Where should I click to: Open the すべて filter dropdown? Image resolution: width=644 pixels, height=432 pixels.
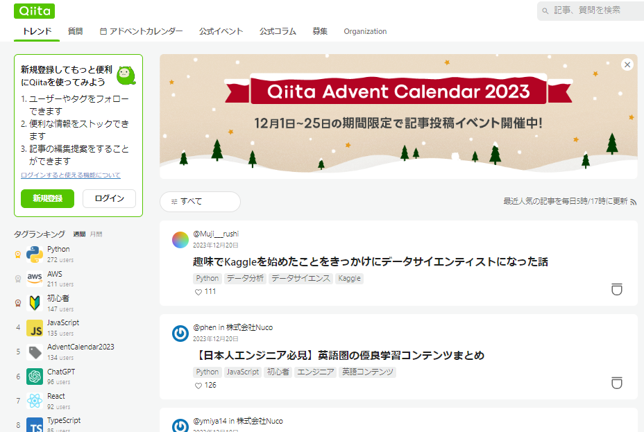click(200, 202)
